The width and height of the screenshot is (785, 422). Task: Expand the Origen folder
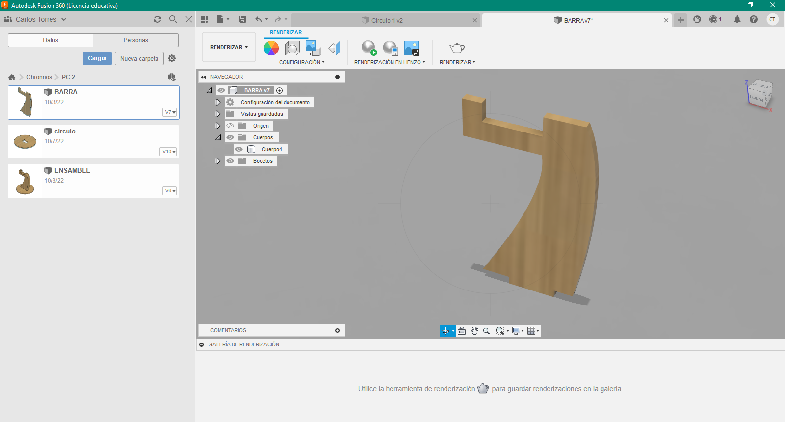[x=218, y=126]
